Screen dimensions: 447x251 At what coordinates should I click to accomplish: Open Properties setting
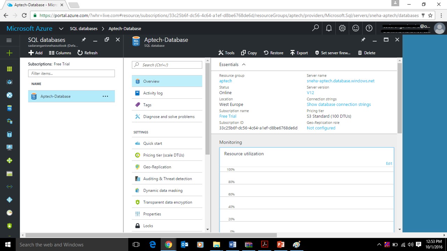click(167, 214)
